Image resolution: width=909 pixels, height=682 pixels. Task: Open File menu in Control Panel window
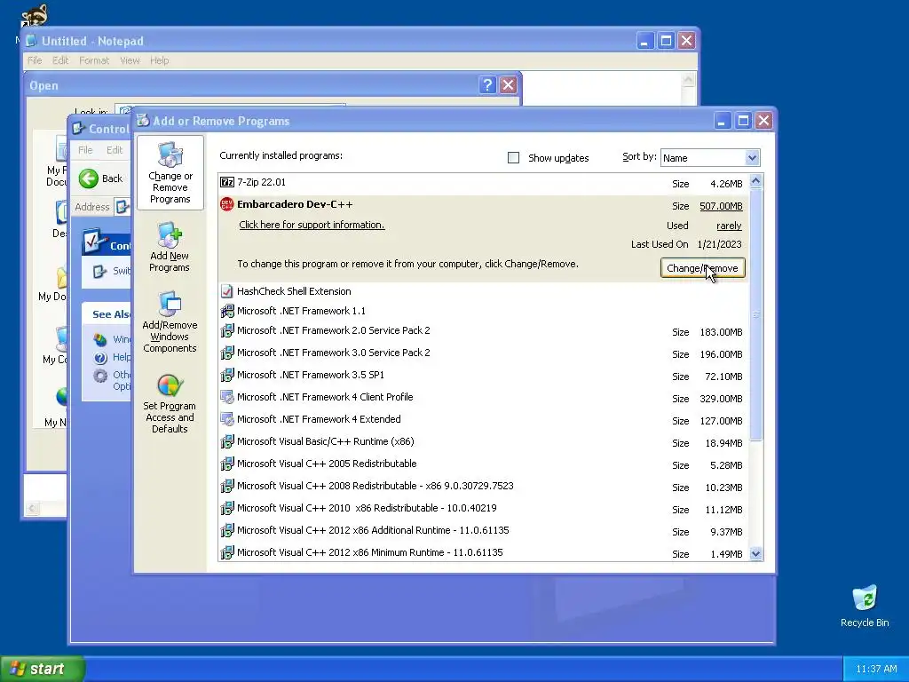85,149
